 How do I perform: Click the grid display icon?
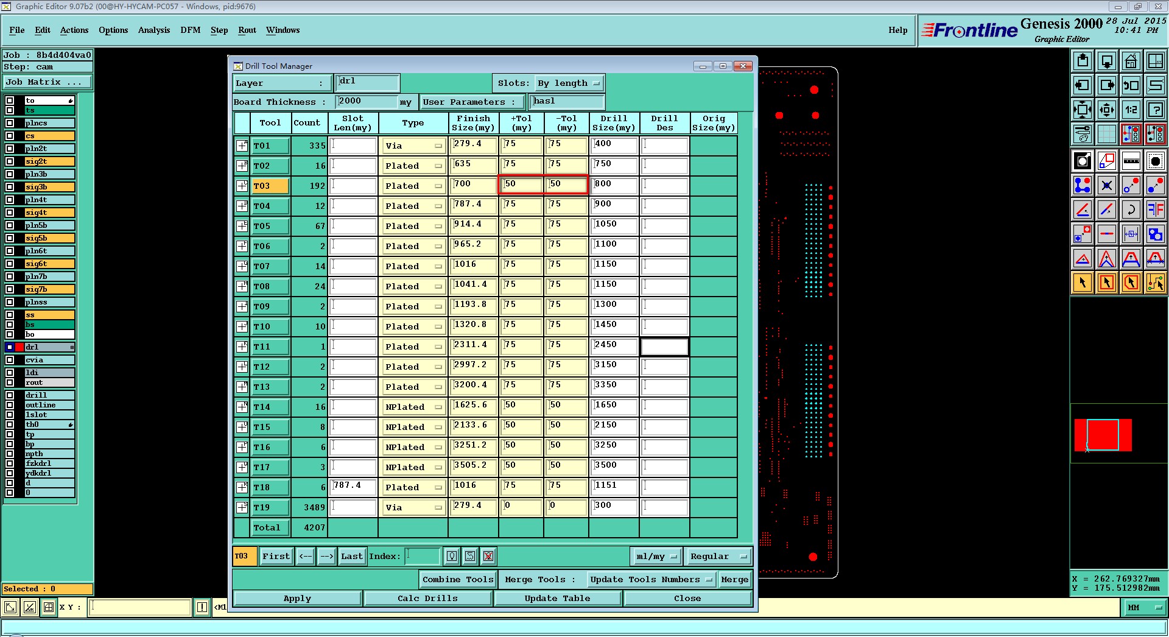click(x=1107, y=134)
